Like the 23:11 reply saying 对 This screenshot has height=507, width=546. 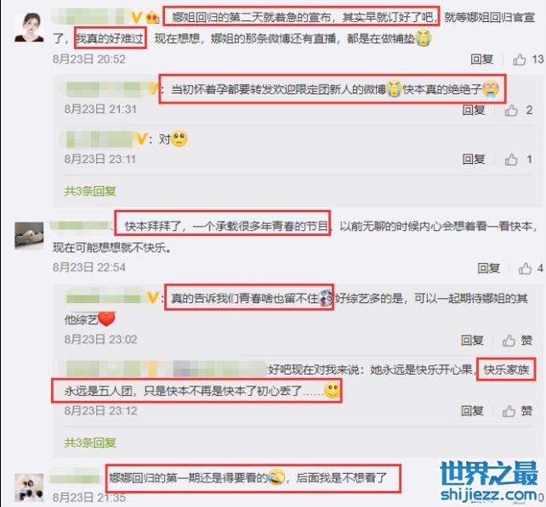pos(511,160)
